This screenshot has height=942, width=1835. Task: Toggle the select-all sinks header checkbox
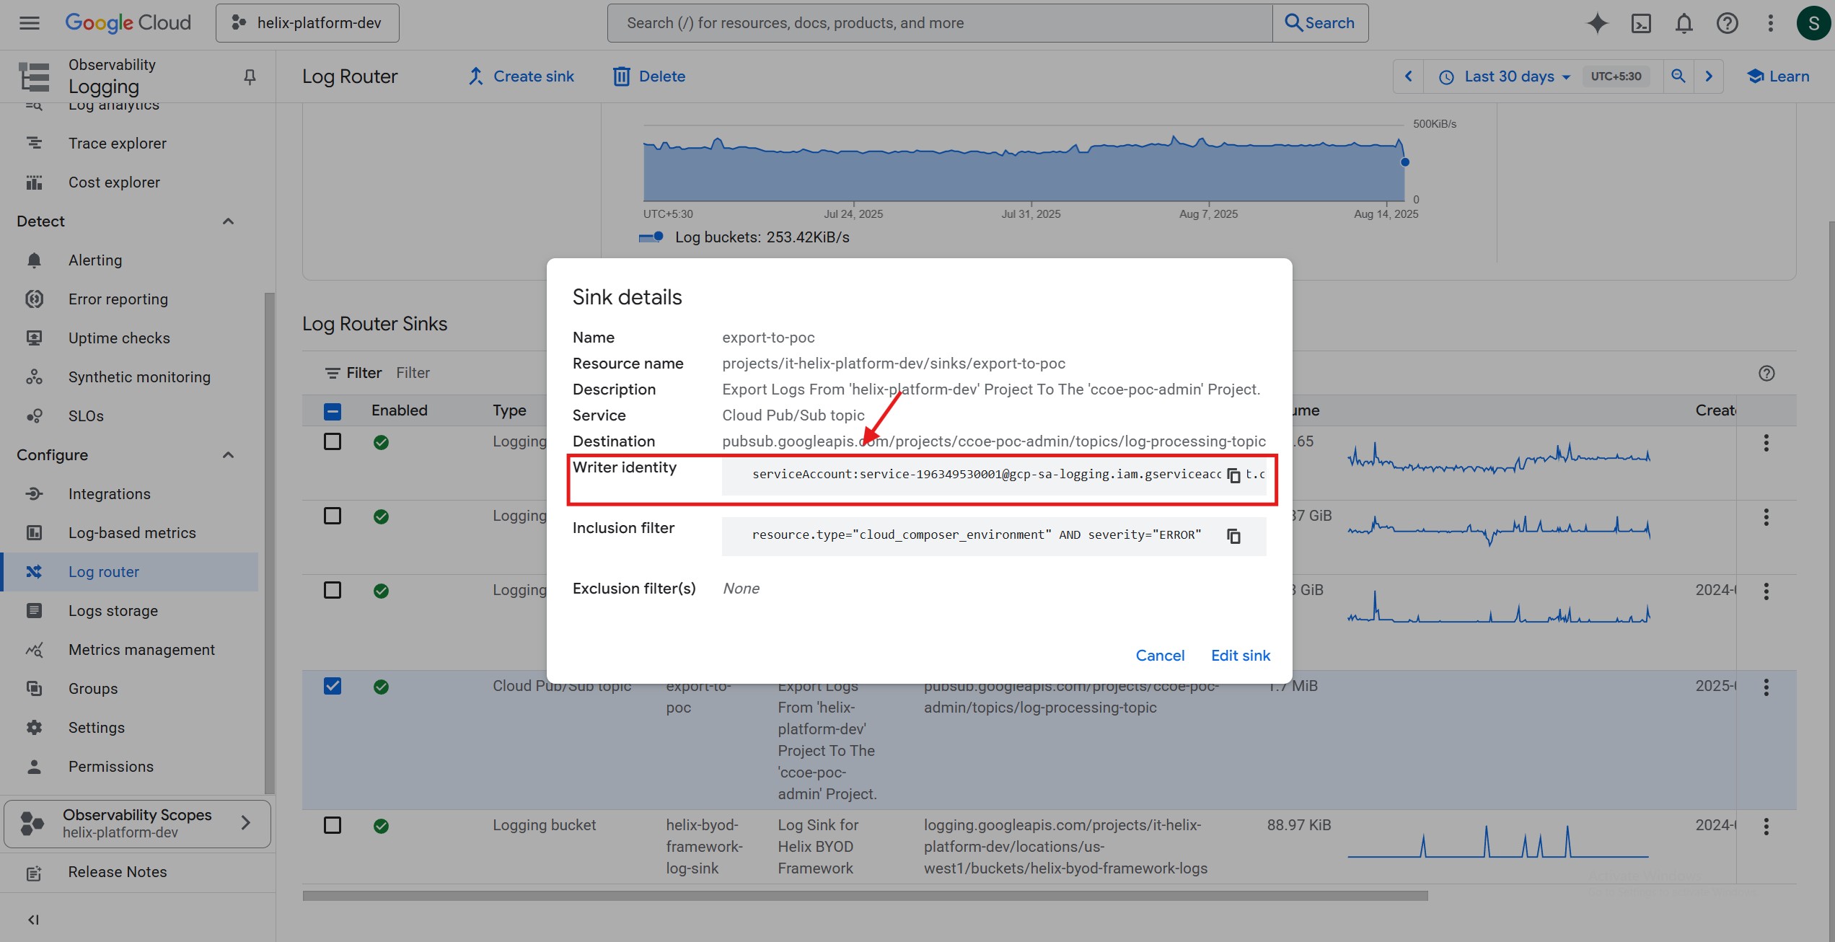[x=333, y=411]
